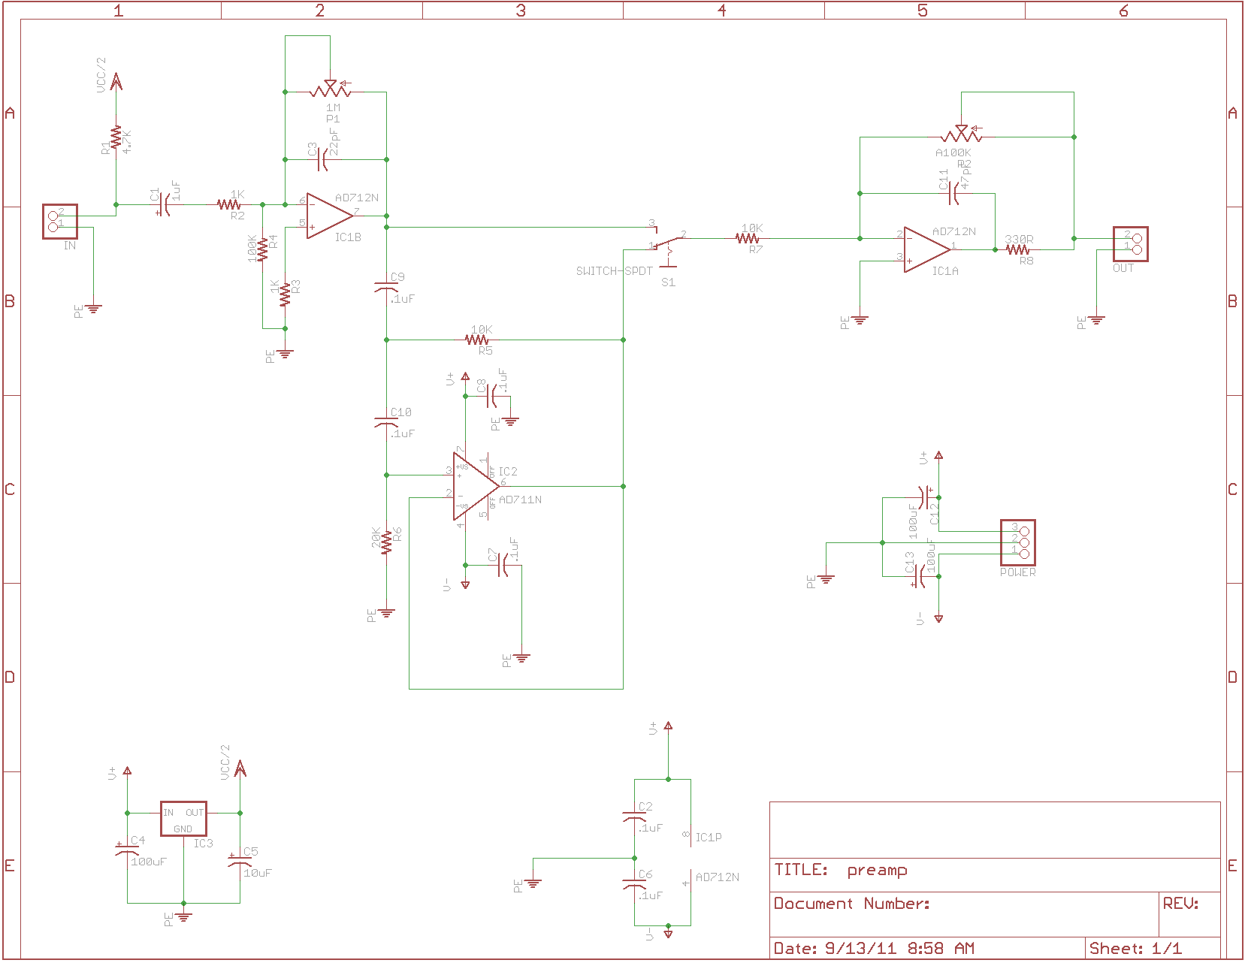Viewport: 1245px width, 963px height.
Task: Click the IC1A op-amp triangle
Action: pyautogui.click(x=926, y=249)
